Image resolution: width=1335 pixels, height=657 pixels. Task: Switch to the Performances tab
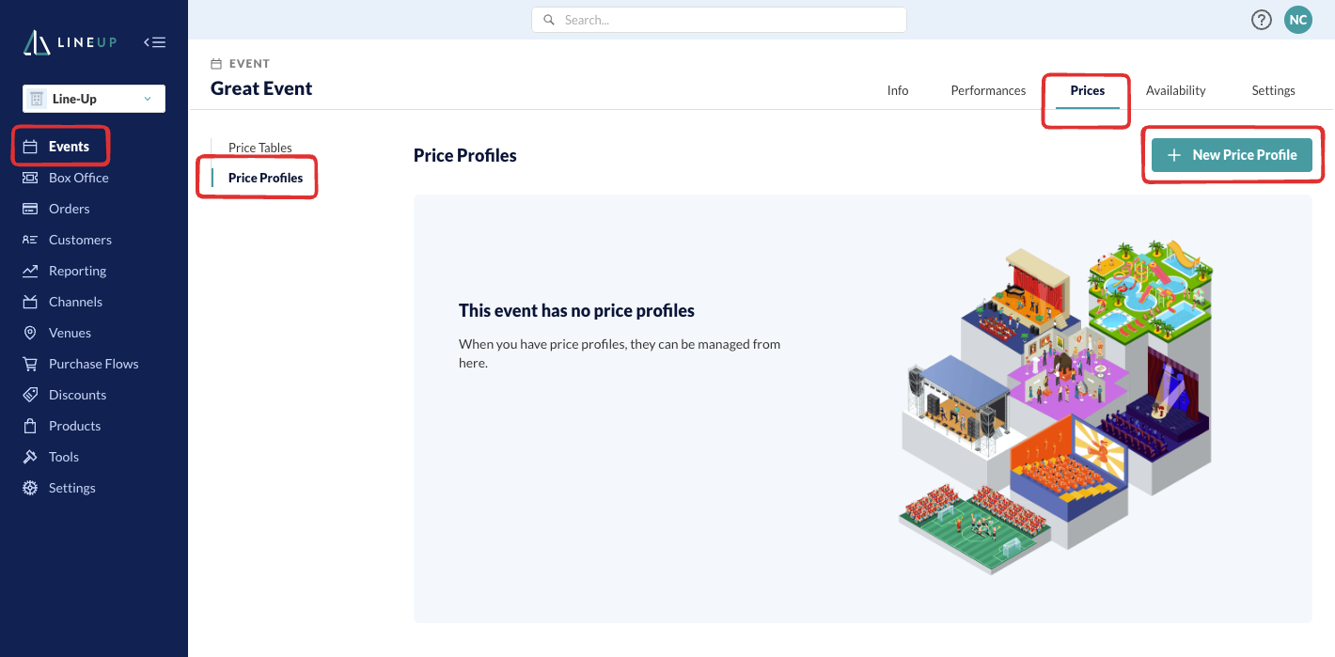(988, 90)
